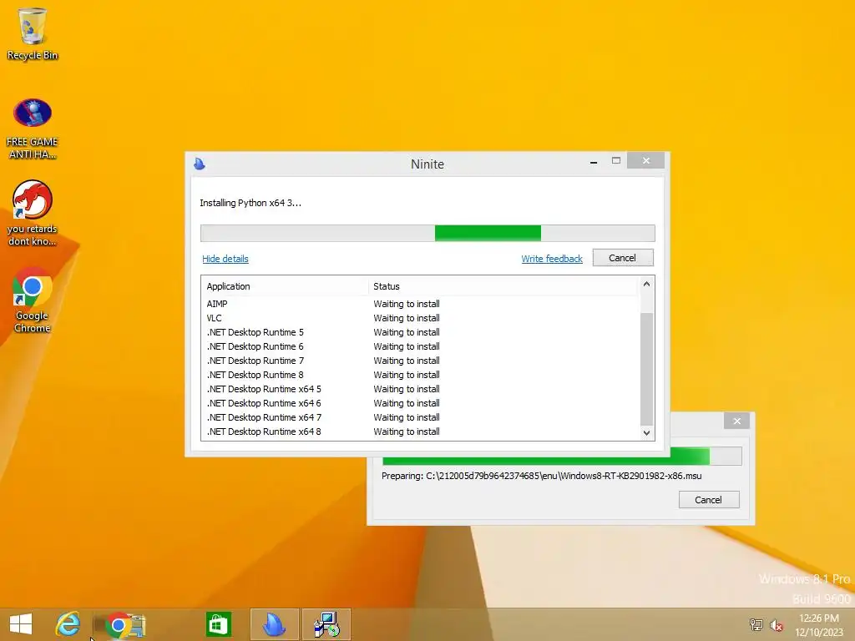Click the Ninite installation progress bar
This screenshot has width=855, height=641.
click(427, 234)
